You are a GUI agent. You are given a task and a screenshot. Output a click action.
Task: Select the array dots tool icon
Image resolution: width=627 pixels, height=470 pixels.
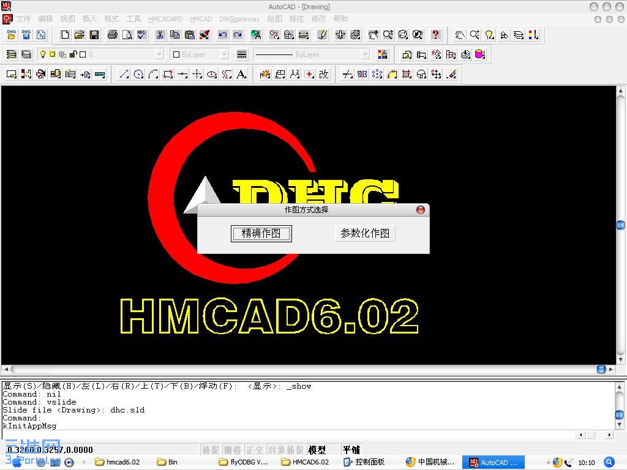pos(377,74)
